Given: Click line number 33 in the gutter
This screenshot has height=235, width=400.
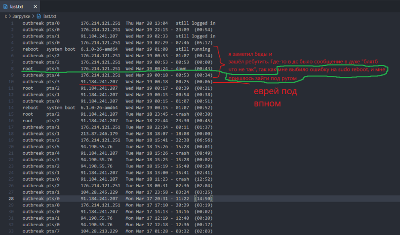Looking at the screenshot, I should [x=11, y=231].
